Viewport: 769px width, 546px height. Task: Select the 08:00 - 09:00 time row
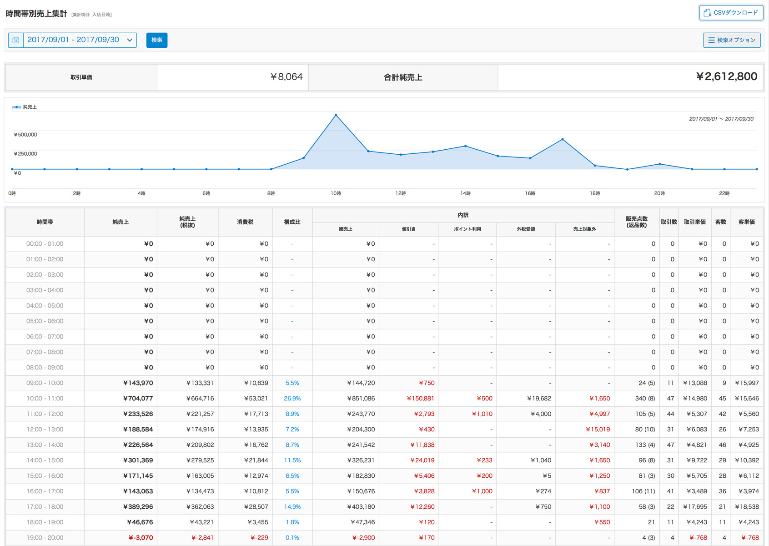click(x=384, y=368)
